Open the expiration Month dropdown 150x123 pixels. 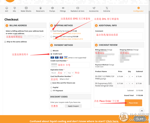tap(58, 73)
